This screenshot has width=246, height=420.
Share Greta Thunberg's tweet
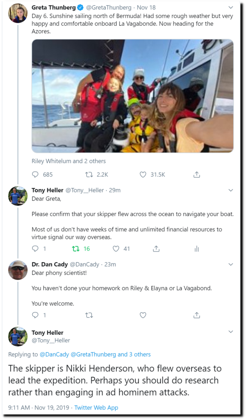197,174
